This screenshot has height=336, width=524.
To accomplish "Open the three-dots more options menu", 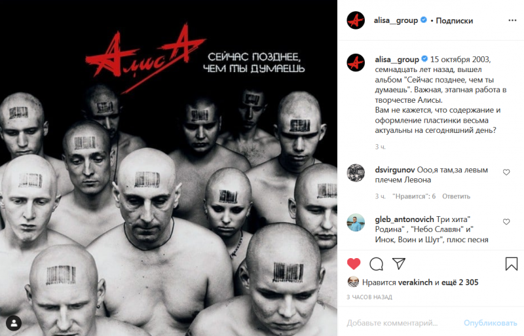I will point(512,20).
